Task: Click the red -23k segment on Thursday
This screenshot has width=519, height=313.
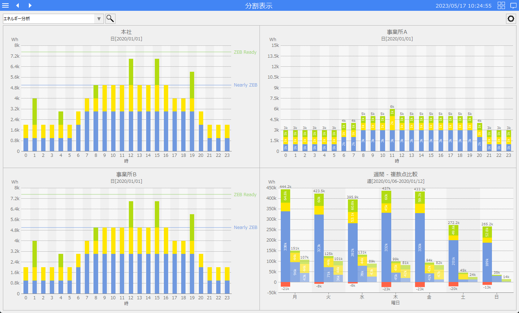Action: click(x=386, y=285)
